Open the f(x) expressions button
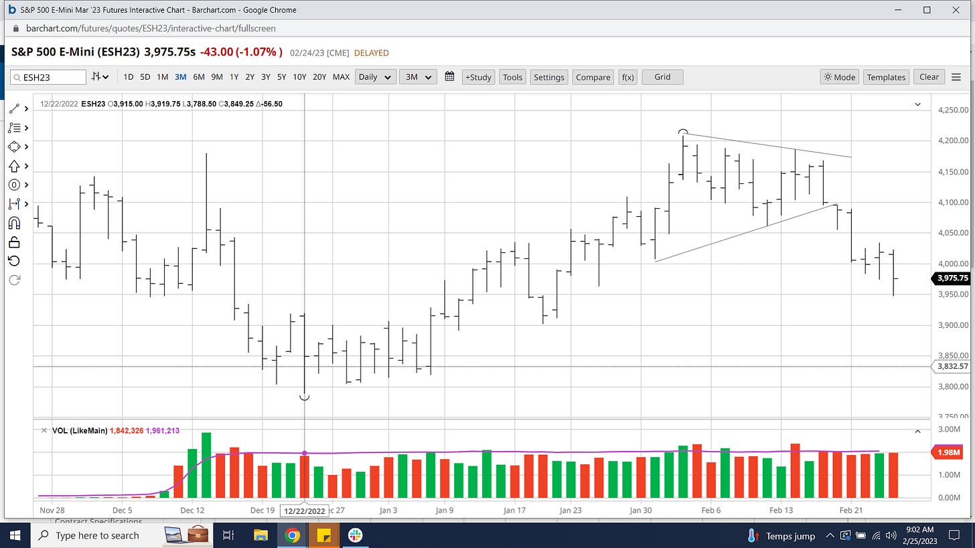The height and width of the screenshot is (548, 975). 628,77
